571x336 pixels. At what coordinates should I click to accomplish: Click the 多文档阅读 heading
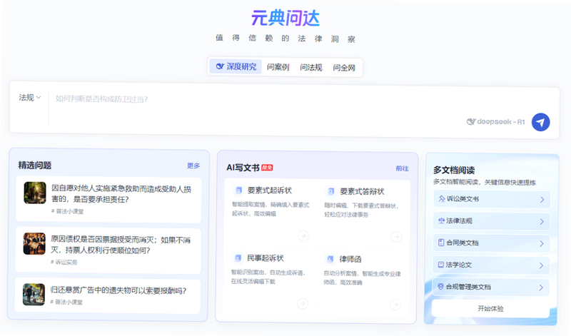click(x=454, y=170)
